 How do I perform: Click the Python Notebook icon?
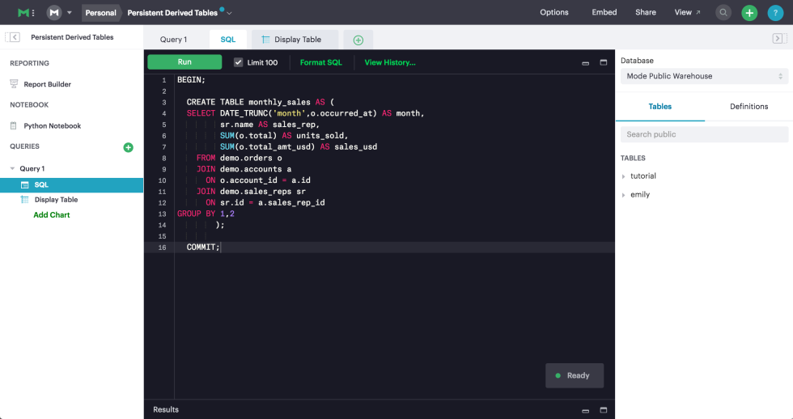click(14, 126)
